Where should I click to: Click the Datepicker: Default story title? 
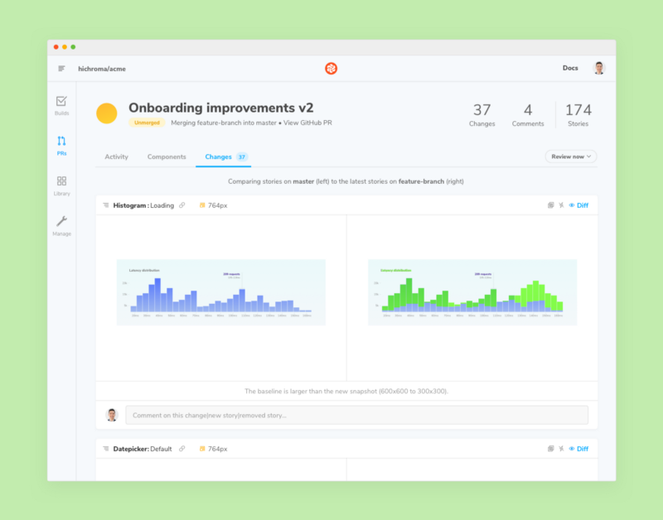143,449
